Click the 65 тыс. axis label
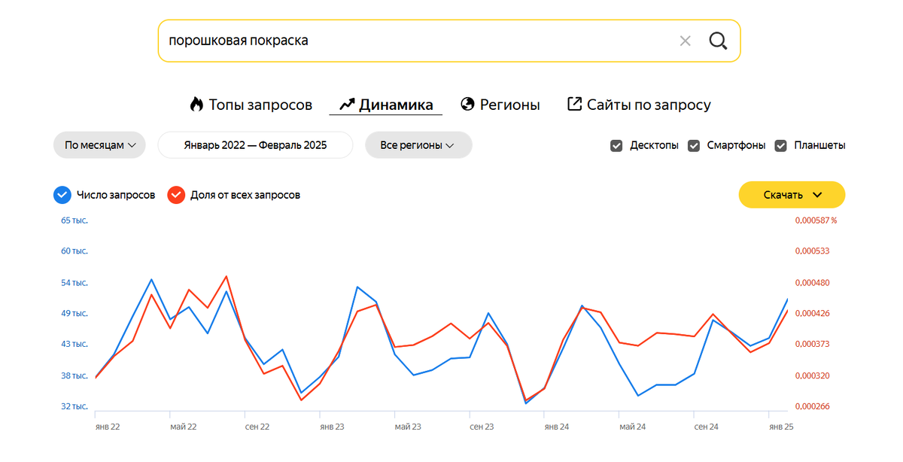 (x=74, y=220)
